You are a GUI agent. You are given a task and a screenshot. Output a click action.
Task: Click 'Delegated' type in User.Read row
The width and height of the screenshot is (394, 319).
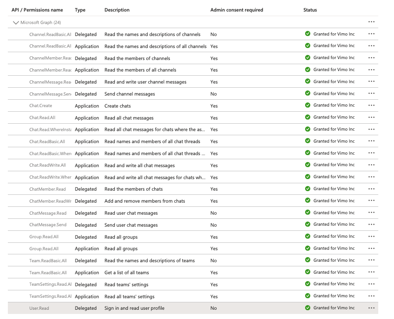pyautogui.click(x=86, y=308)
